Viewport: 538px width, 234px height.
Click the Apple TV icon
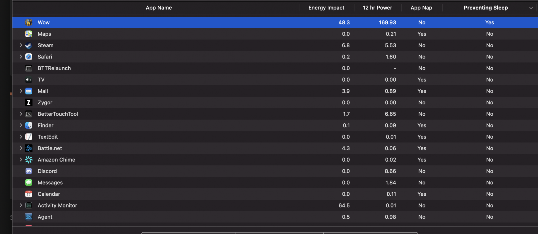coord(29,80)
